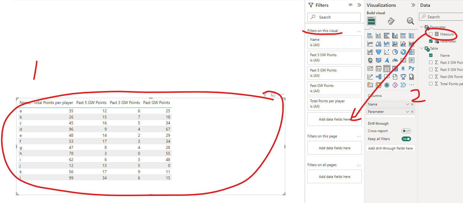Get more visuals via ellipsis
This screenshot has height=203, width=463.
click(x=411, y=85)
